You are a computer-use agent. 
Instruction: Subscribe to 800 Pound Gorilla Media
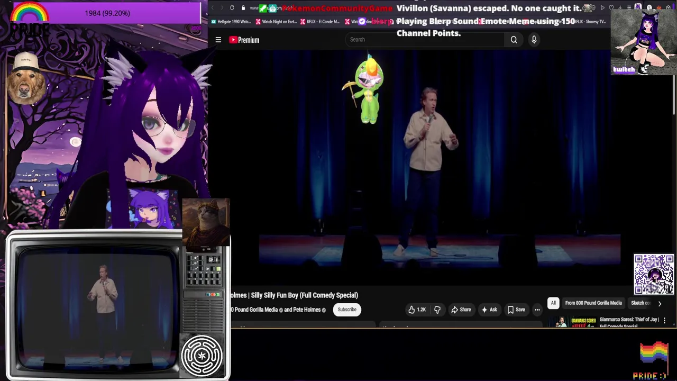pyautogui.click(x=347, y=310)
